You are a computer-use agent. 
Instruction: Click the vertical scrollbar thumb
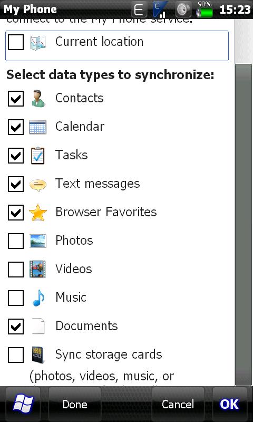pyautogui.click(x=244, y=225)
